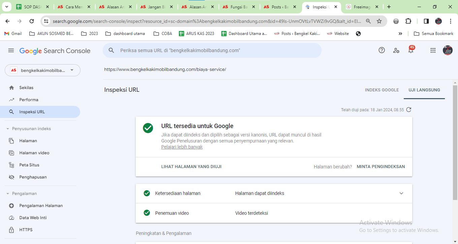Click the search magnifier in URL inspection bar

tap(111, 50)
